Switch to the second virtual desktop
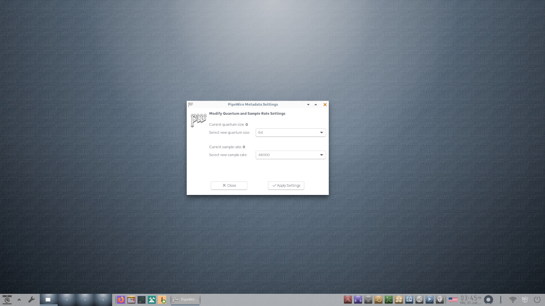The height and width of the screenshot is (306, 545). 67,299
